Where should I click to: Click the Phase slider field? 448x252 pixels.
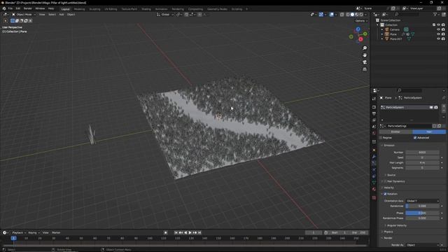pyautogui.click(x=422, y=213)
